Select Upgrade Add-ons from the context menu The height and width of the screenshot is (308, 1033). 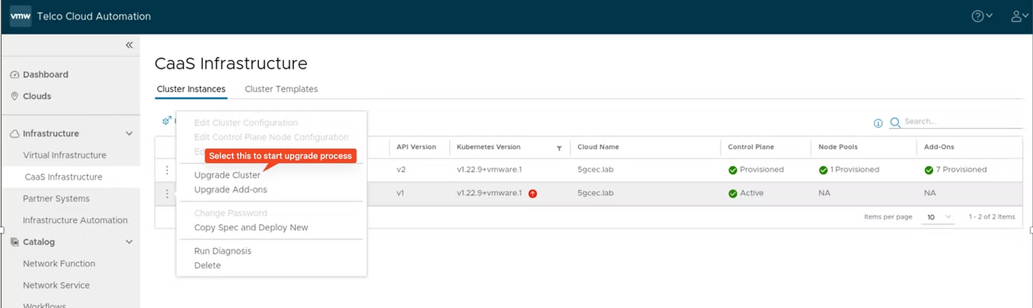230,190
